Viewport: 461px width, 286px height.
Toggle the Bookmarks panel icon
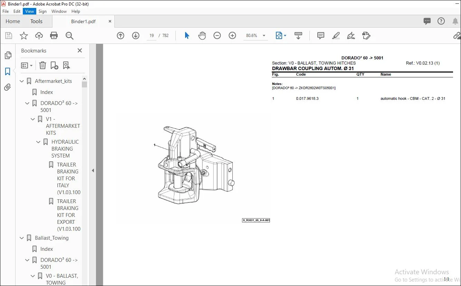[x=8, y=71]
